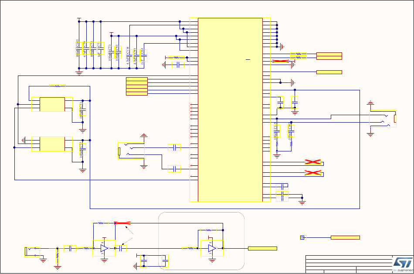Select the op-amp inside the rounded box
This screenshot has width=414, height=274.
click(212, 248)
